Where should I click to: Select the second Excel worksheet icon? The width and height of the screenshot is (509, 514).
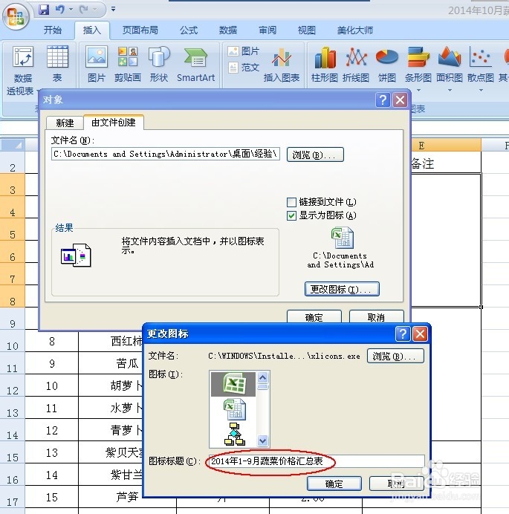pyautogui.click(x=235, y=409)
